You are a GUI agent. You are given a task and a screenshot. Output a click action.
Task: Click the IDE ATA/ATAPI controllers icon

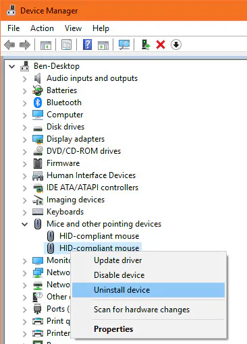tap(38, 188)
